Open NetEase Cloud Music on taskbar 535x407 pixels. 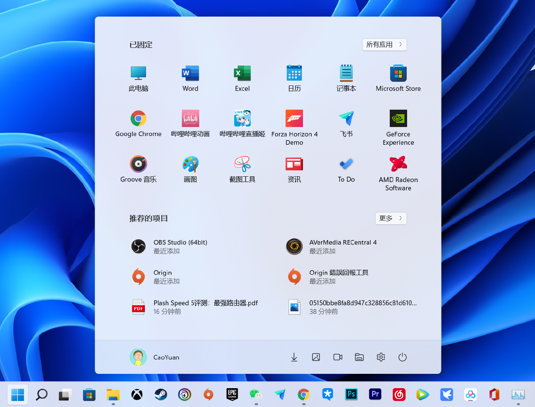click(399, 395)
